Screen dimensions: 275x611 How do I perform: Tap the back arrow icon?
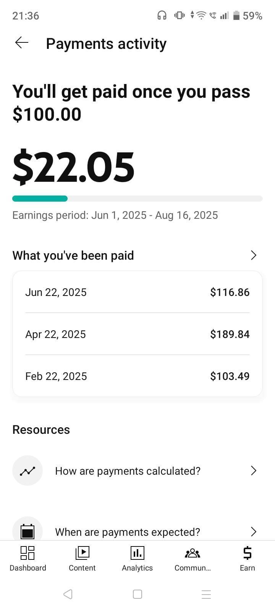pos(22,43)
